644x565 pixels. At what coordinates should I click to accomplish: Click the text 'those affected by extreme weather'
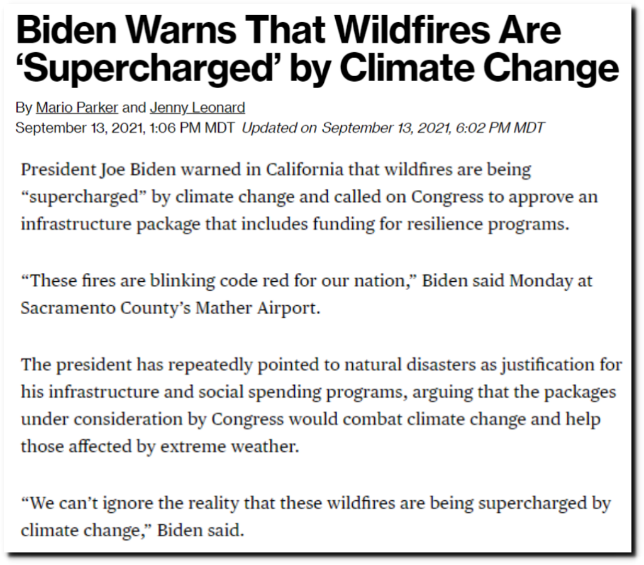tap(160, 447)
